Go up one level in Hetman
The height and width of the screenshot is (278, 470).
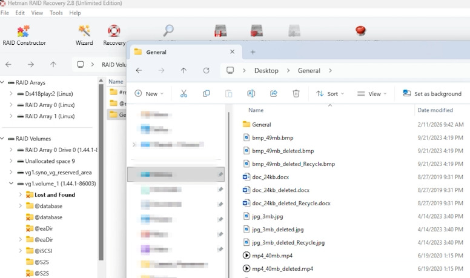[x=53, y=64]
